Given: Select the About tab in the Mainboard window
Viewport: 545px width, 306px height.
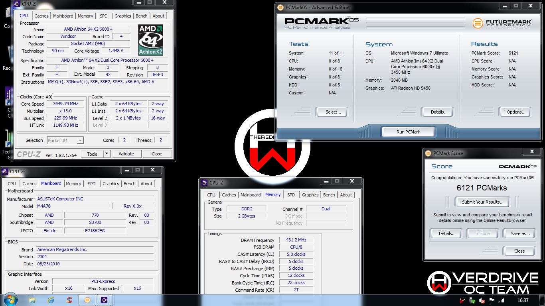Looking at the screenshot, I should [x=146, y=184].
